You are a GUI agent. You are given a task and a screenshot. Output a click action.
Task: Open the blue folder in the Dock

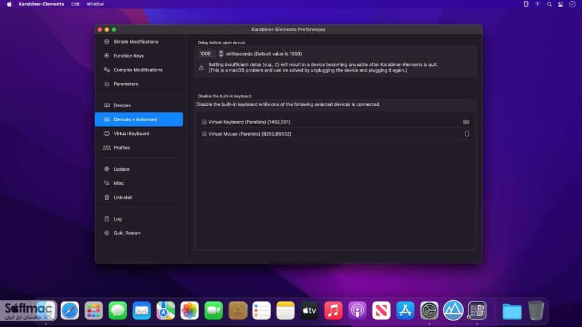tap(512, 311)
